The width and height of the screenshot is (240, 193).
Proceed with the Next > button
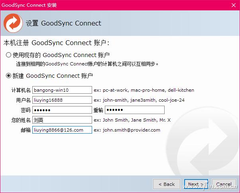196,184
